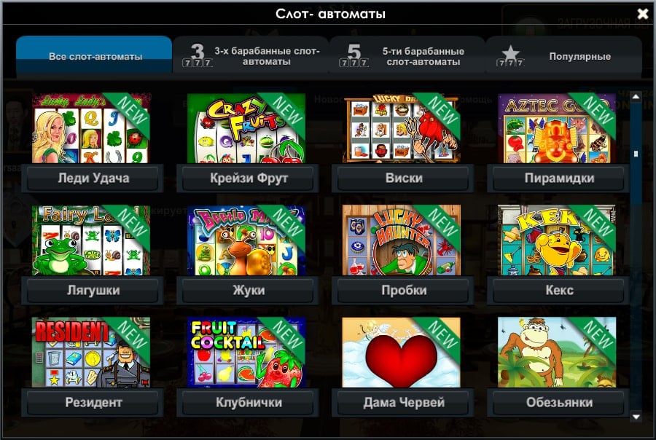The image size is (656, 440).
Task: Open the monkey slot game image
Action: [x=557, y=352]
